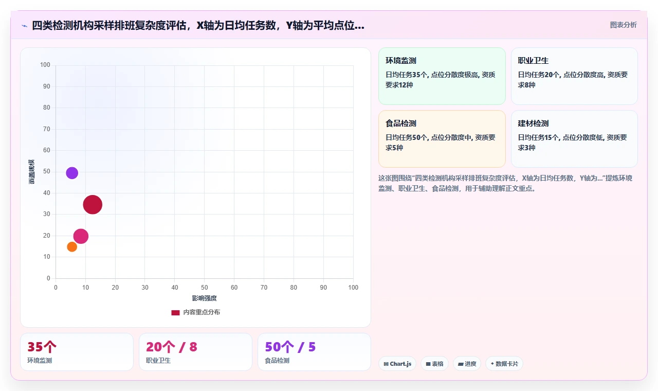Toggle the 内容重点分布 legend item
Screen dimensions: 658x391
coord(195,312)
